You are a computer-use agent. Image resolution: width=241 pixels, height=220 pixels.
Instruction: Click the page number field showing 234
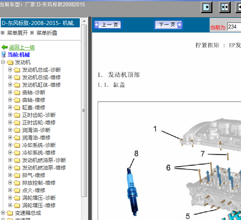tap(234, 27)
